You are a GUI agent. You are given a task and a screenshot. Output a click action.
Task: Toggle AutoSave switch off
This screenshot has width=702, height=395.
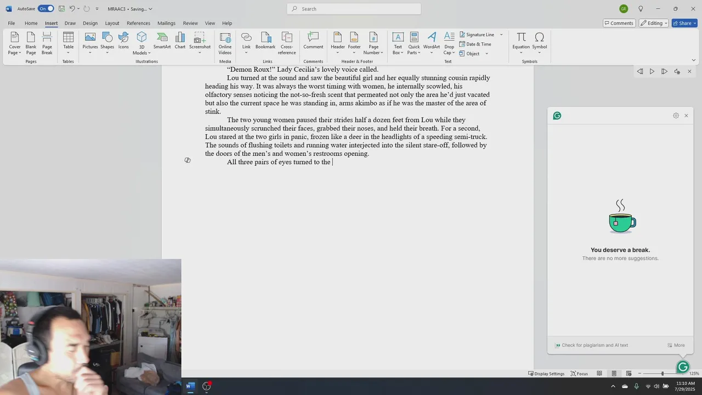click(x=46, y=9)
